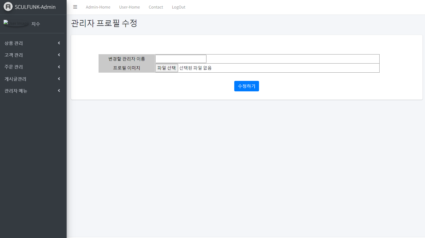Click the 프로필 이미지 label cell

point(127,68)
